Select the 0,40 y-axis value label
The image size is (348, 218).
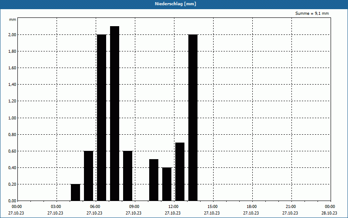[12, 168]
